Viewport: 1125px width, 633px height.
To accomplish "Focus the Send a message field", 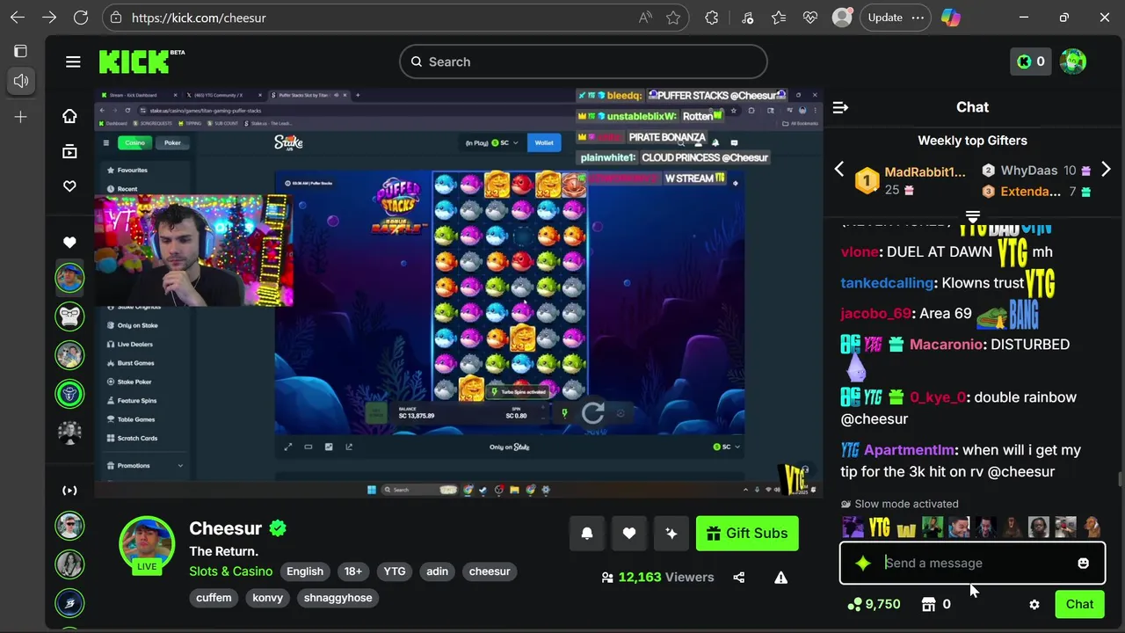I will coord(972,564).
